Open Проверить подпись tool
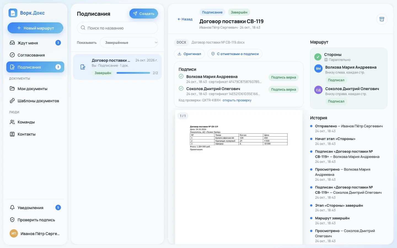Image resolution: width=397 pixels, height=248 pixels. [35, 220]
